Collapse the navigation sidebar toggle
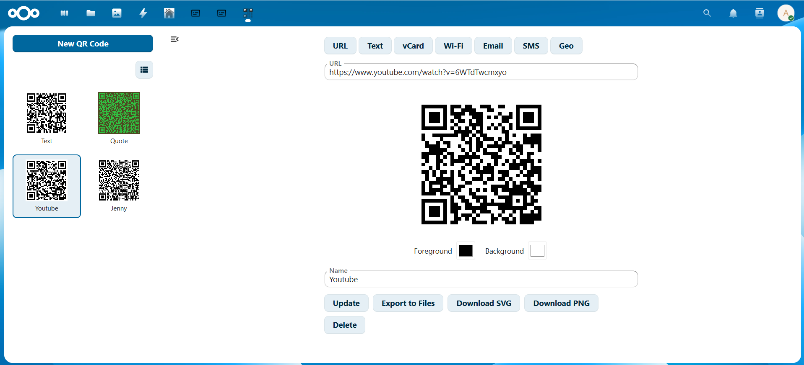The height and width of the screenshot is (365, 804). point(174,39)
